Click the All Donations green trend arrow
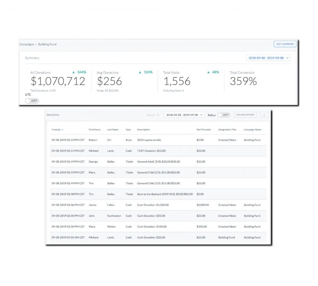Image resolution: width=318 pixels, height=286 pixels. coord(74,72)
